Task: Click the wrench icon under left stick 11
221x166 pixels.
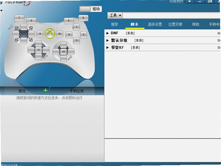Action: (45, 56)
